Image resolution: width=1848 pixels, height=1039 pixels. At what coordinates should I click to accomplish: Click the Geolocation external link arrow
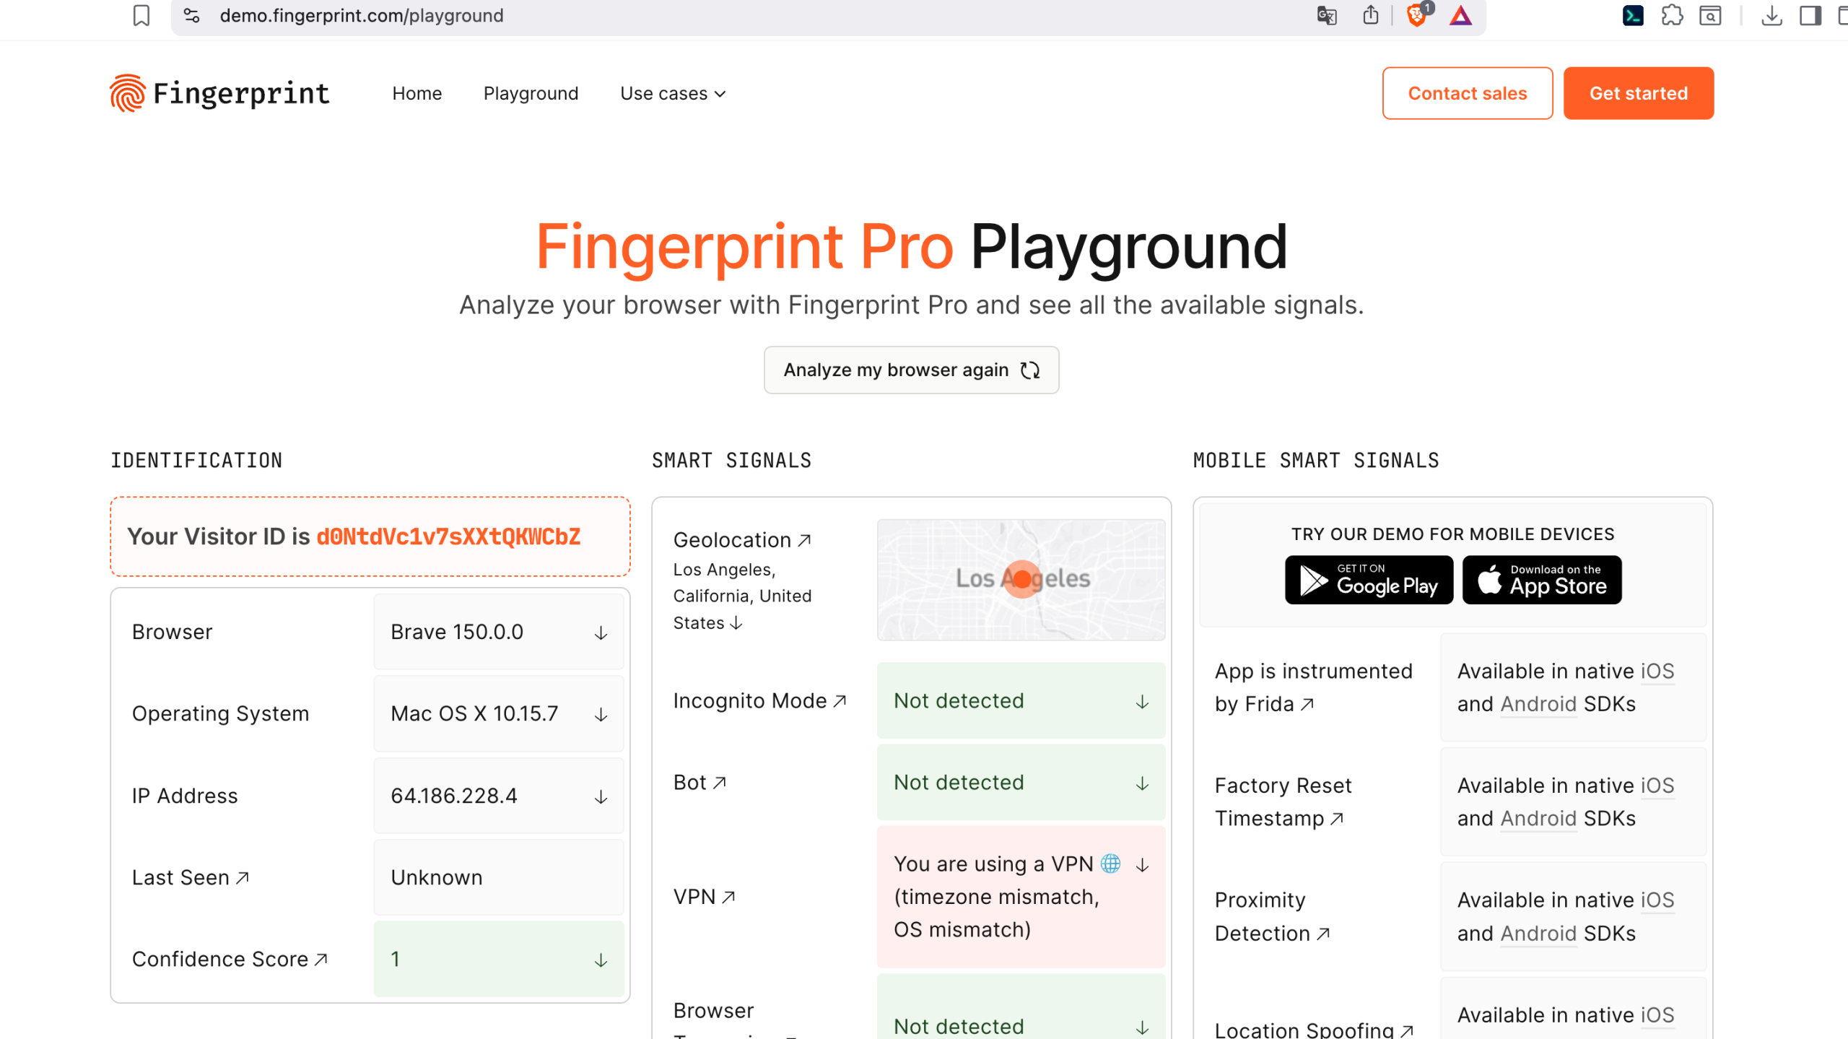(x=805, y=540)
